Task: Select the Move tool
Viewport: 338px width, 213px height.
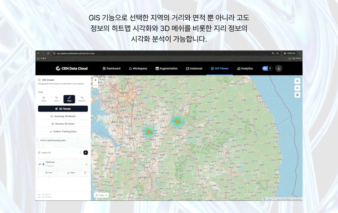Action: (x=44, y=99)
